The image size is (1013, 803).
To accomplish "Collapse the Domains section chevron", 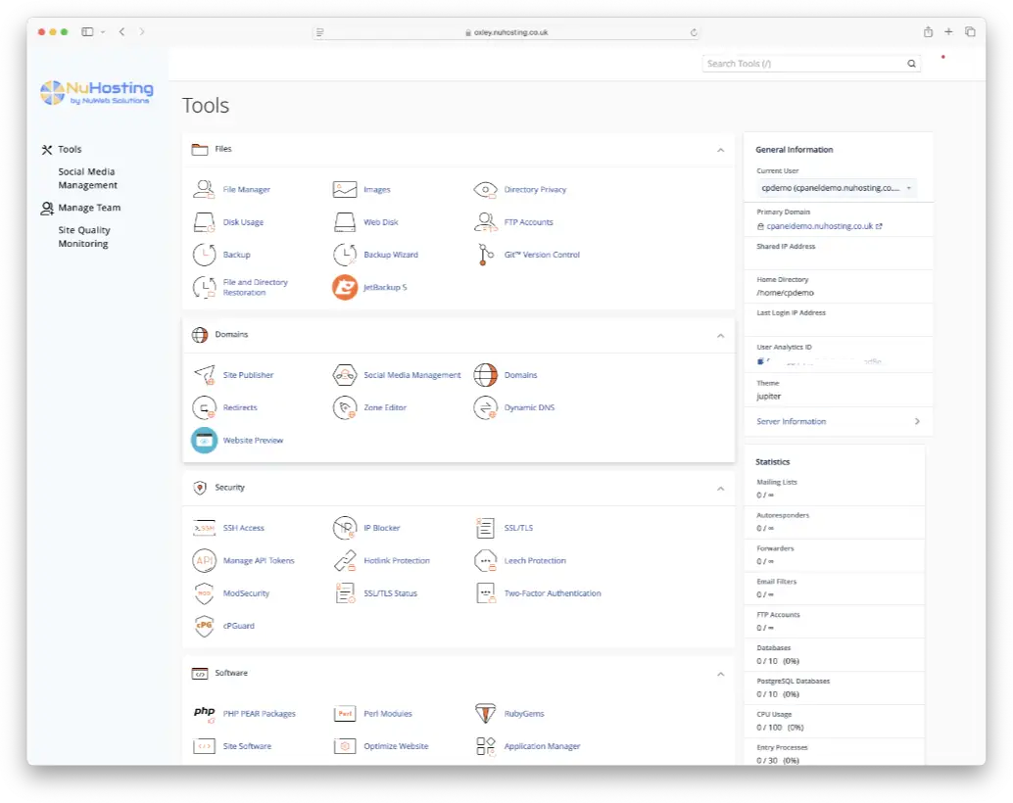I will [x=720, y=335].
